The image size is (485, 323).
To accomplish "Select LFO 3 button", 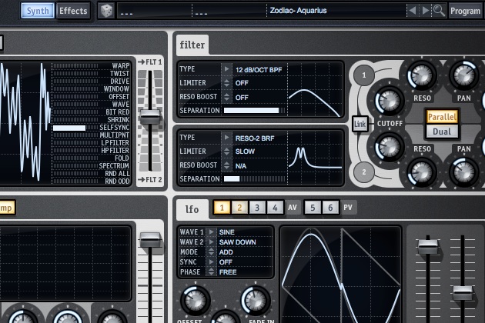I will (257, 208).
